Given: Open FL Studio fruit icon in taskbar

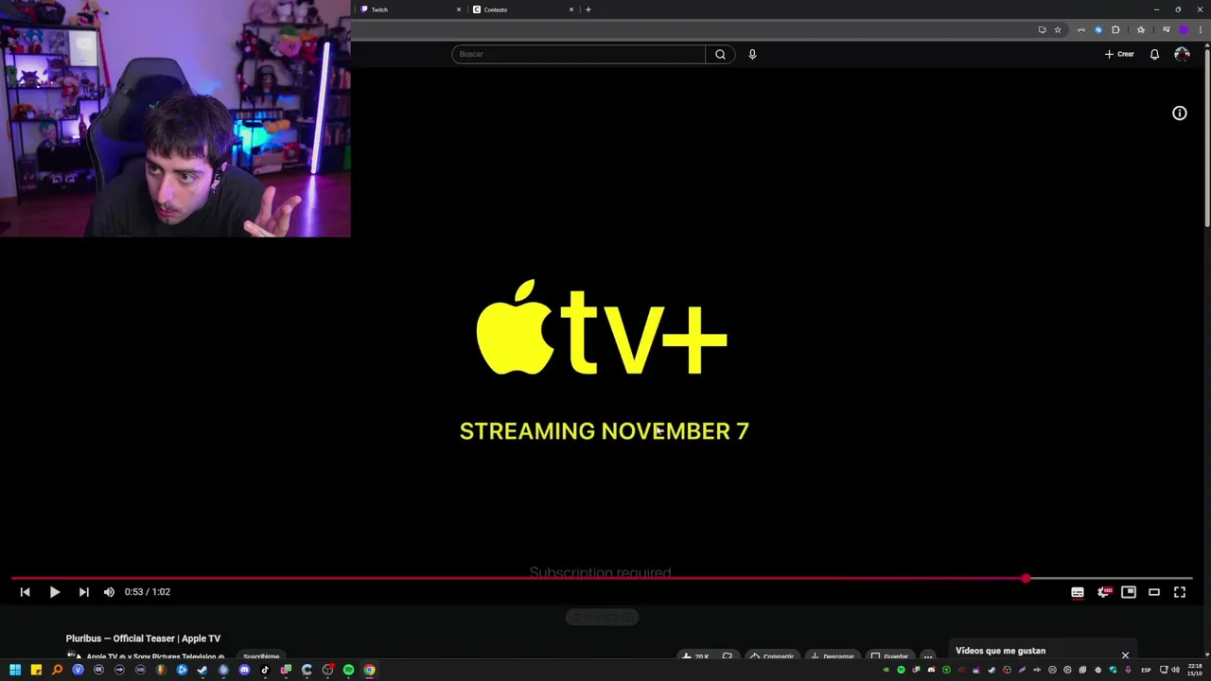Looking at the screenshot, I should 161,670.
